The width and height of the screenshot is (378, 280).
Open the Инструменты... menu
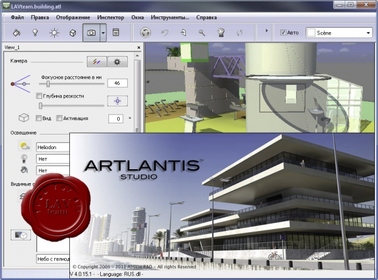(169, 18)
